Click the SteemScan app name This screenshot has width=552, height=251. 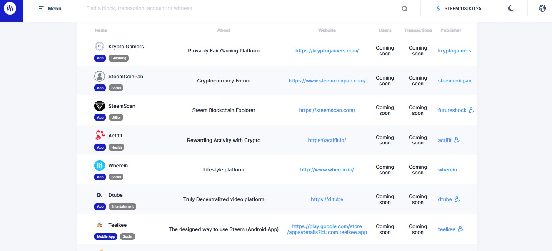click(122, 106)
